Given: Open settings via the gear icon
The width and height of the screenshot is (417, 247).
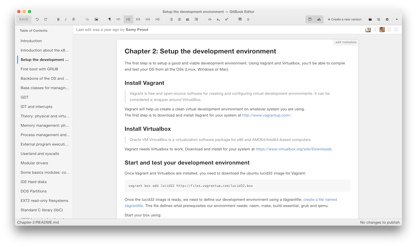Looking at the screenshot, I should click(x=387, y=19).
